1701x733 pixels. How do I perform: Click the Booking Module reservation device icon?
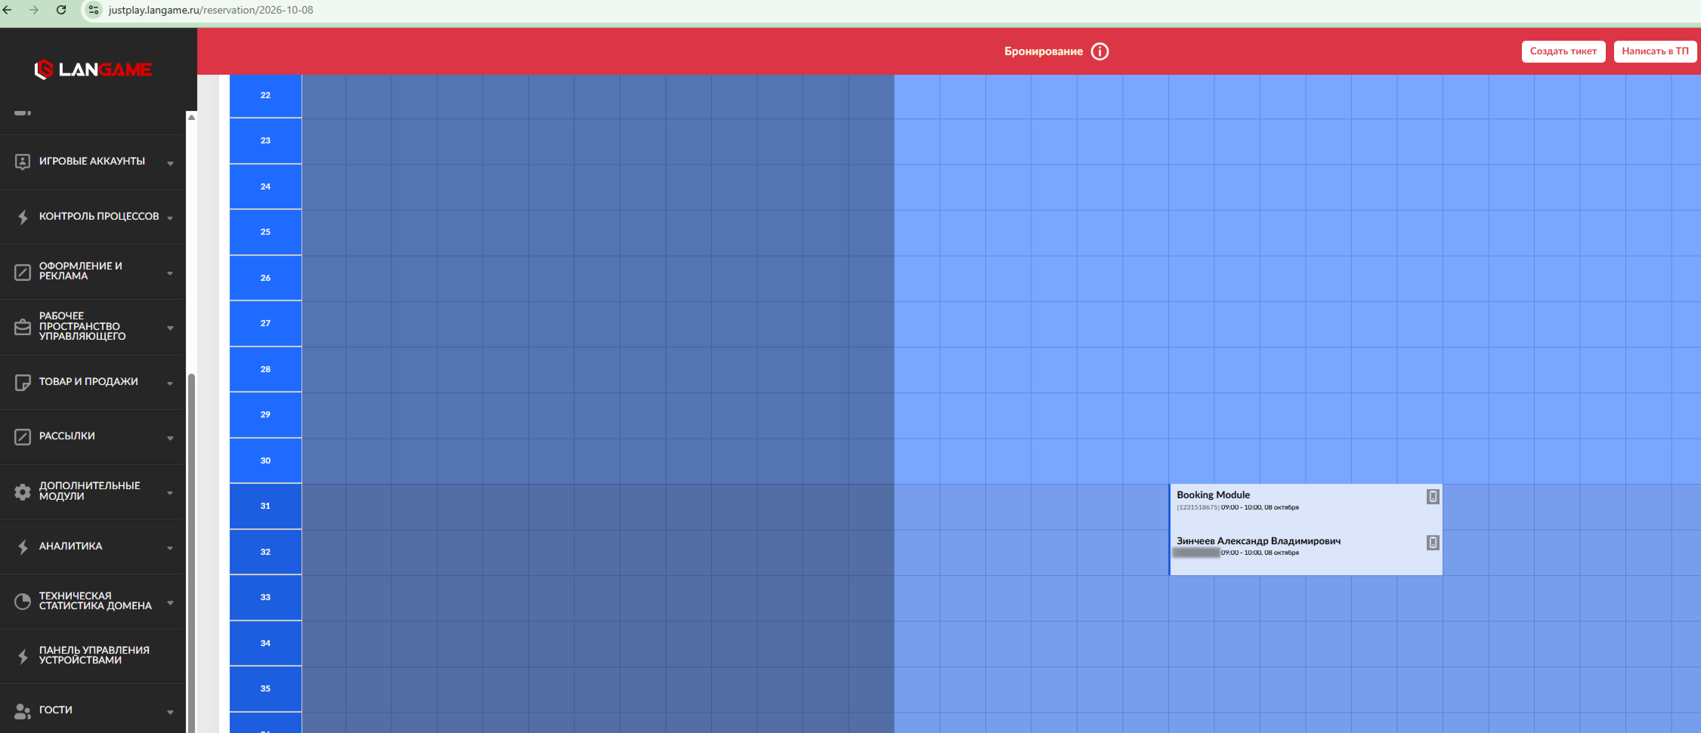point(1432,496)
